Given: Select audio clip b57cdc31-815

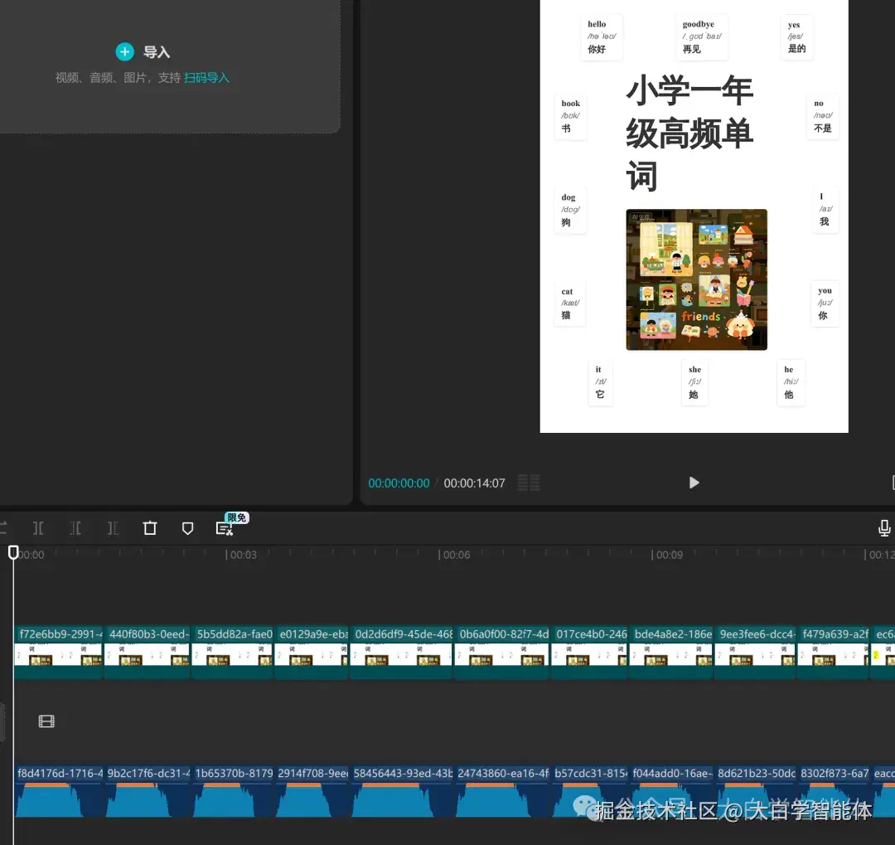Looking at the screenshot, I should (x=590, y=792).
